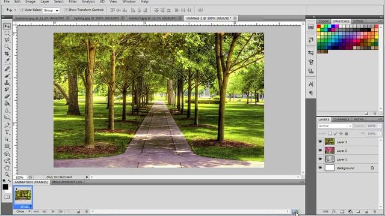Click the zoom level 100% field
Viewport: 385px width, 216px height.
(x=20, y=177)
